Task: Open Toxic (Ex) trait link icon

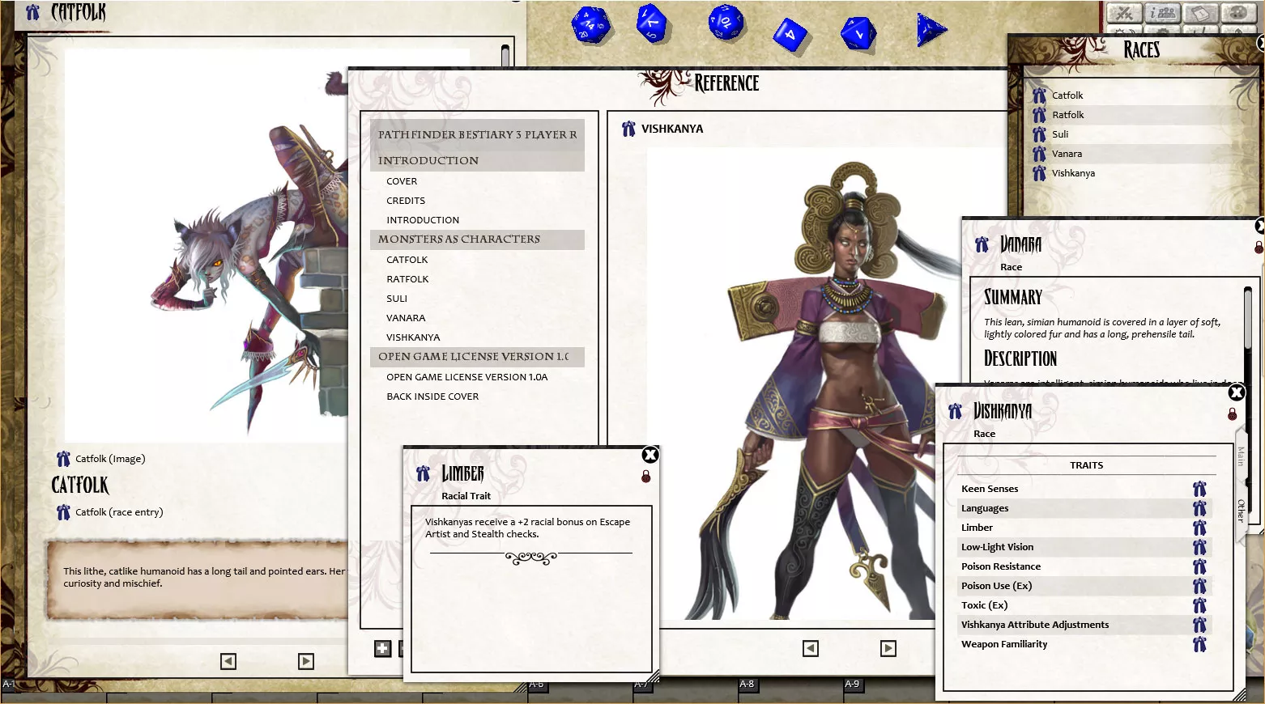Action: pos(1199,605)
